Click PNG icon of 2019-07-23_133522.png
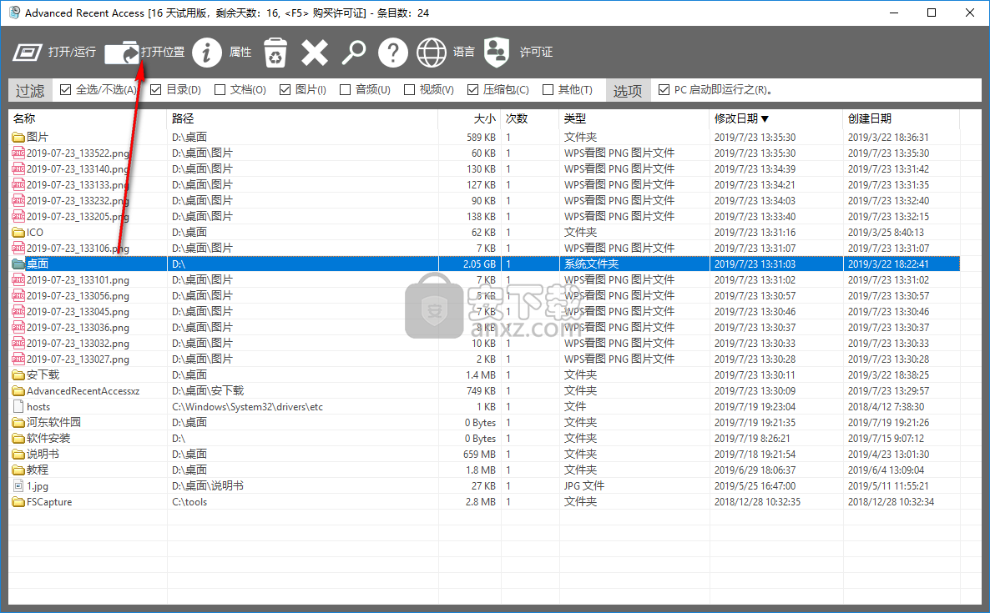 point(18,153)
